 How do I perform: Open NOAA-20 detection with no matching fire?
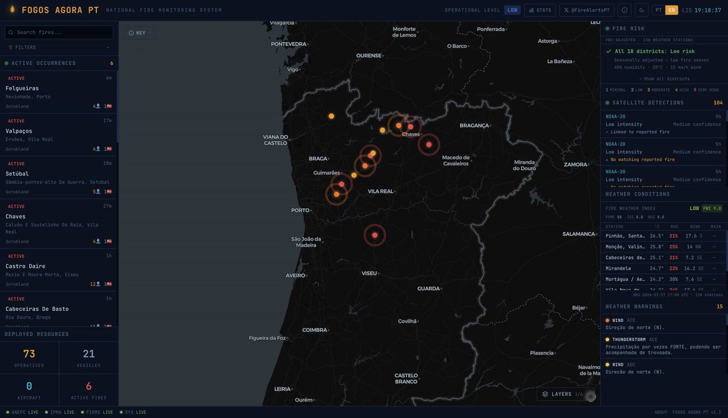664,151
